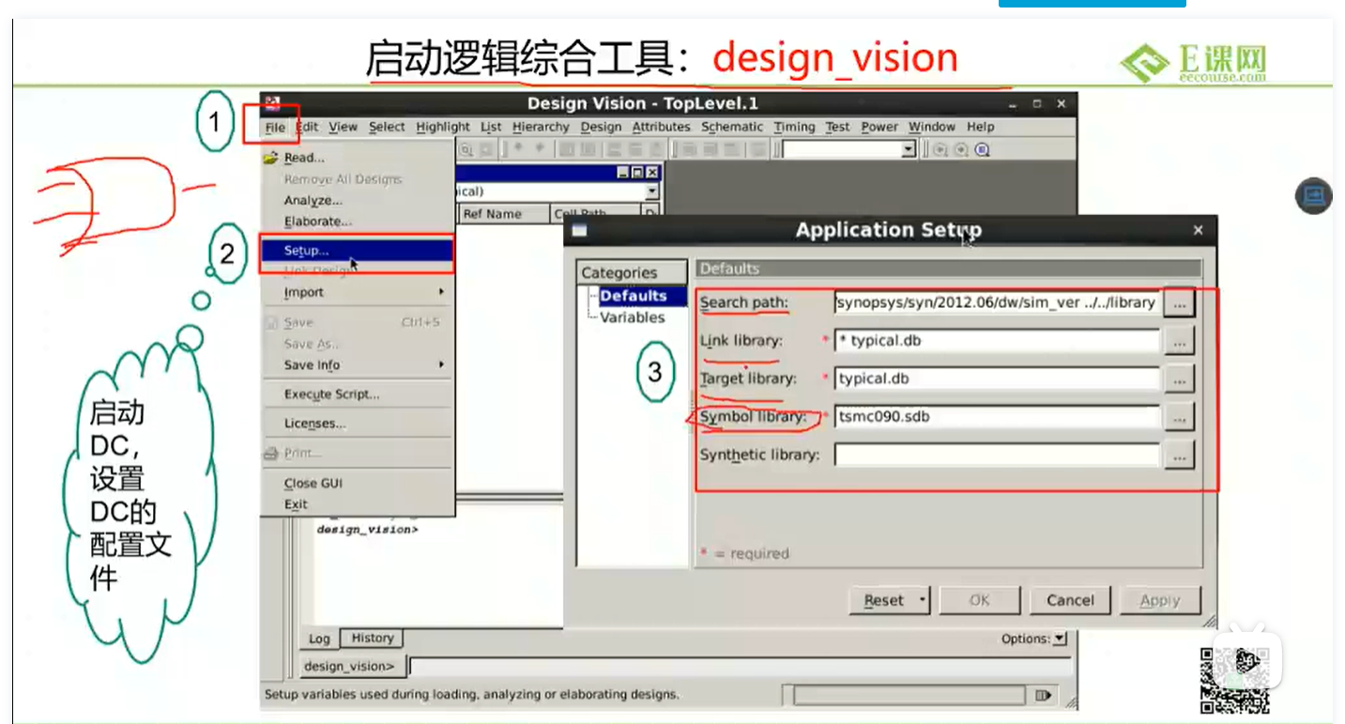Choose Close GUI menu entry
This screenshot has height=724, width=1345.
[357, 483]
